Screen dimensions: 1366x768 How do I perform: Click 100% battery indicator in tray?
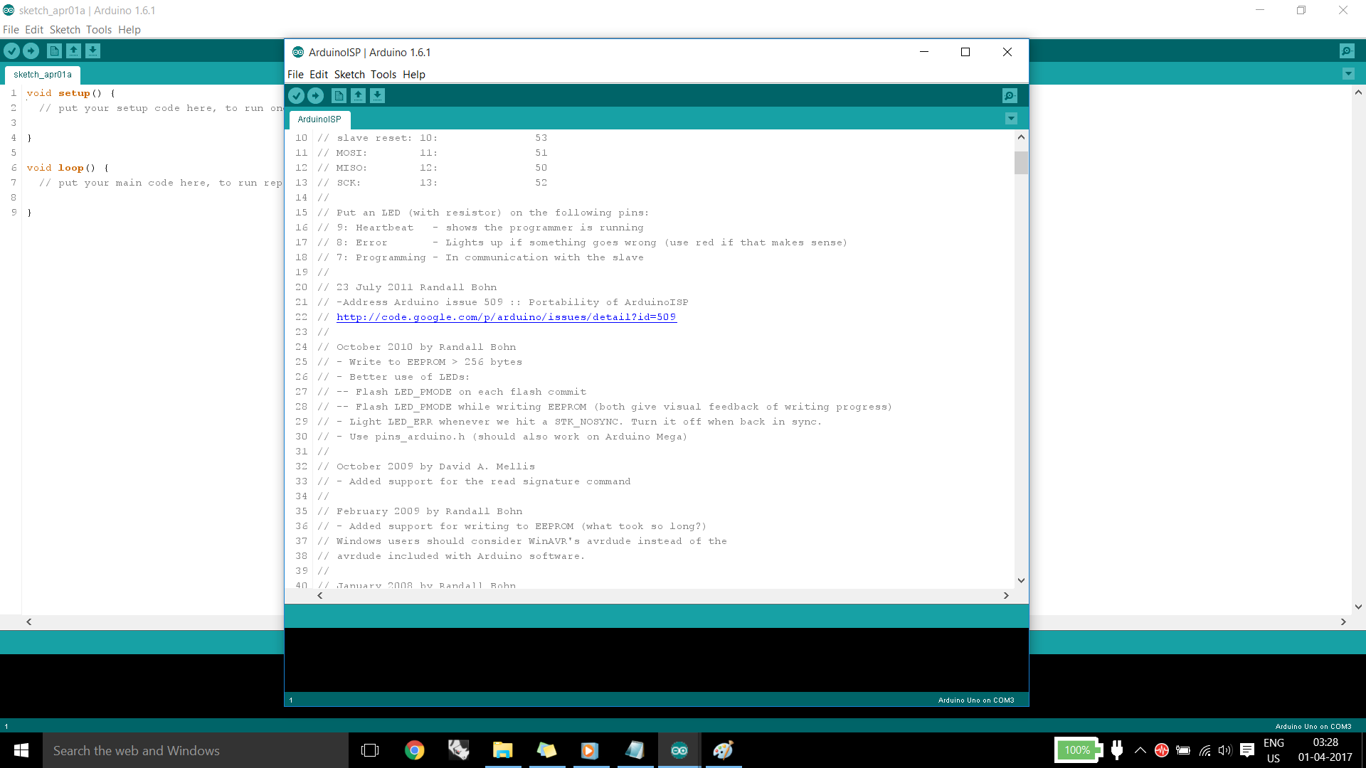click(x=1079, y=750)
